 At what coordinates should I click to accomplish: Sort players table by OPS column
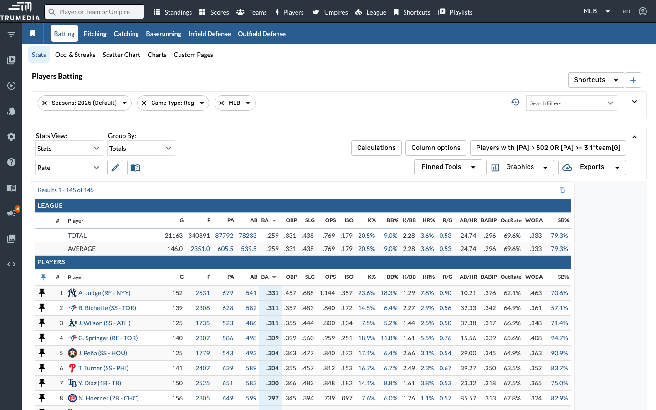click(x=330, y=277)
